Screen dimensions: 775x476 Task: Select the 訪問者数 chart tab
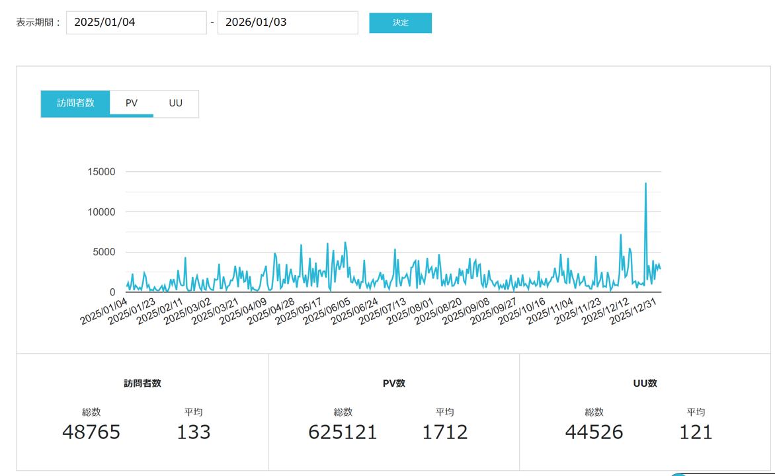(x=75, y=103)
